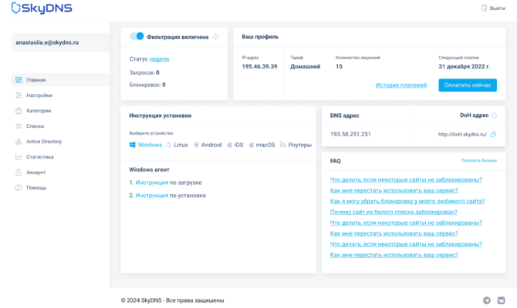Open the last FAQ link in the list
Screen dimensions: 517x308
(x=394, y=255)
